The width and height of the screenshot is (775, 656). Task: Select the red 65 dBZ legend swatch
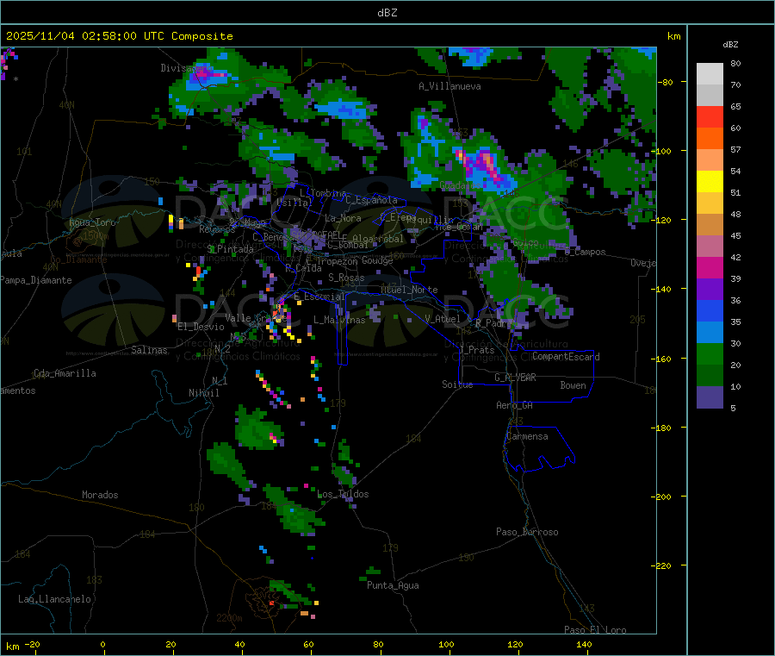tap(710, 116)
